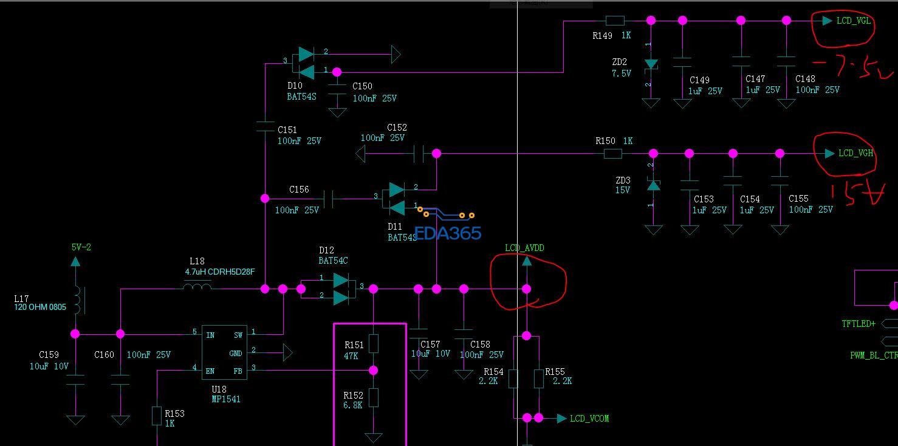This screenshot has width=898, height=446.
Task: Select the L18 4.7uH inductor symbol
Action: 197,286
